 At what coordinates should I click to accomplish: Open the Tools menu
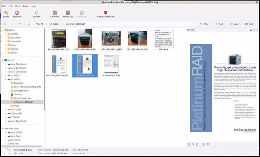25,6
